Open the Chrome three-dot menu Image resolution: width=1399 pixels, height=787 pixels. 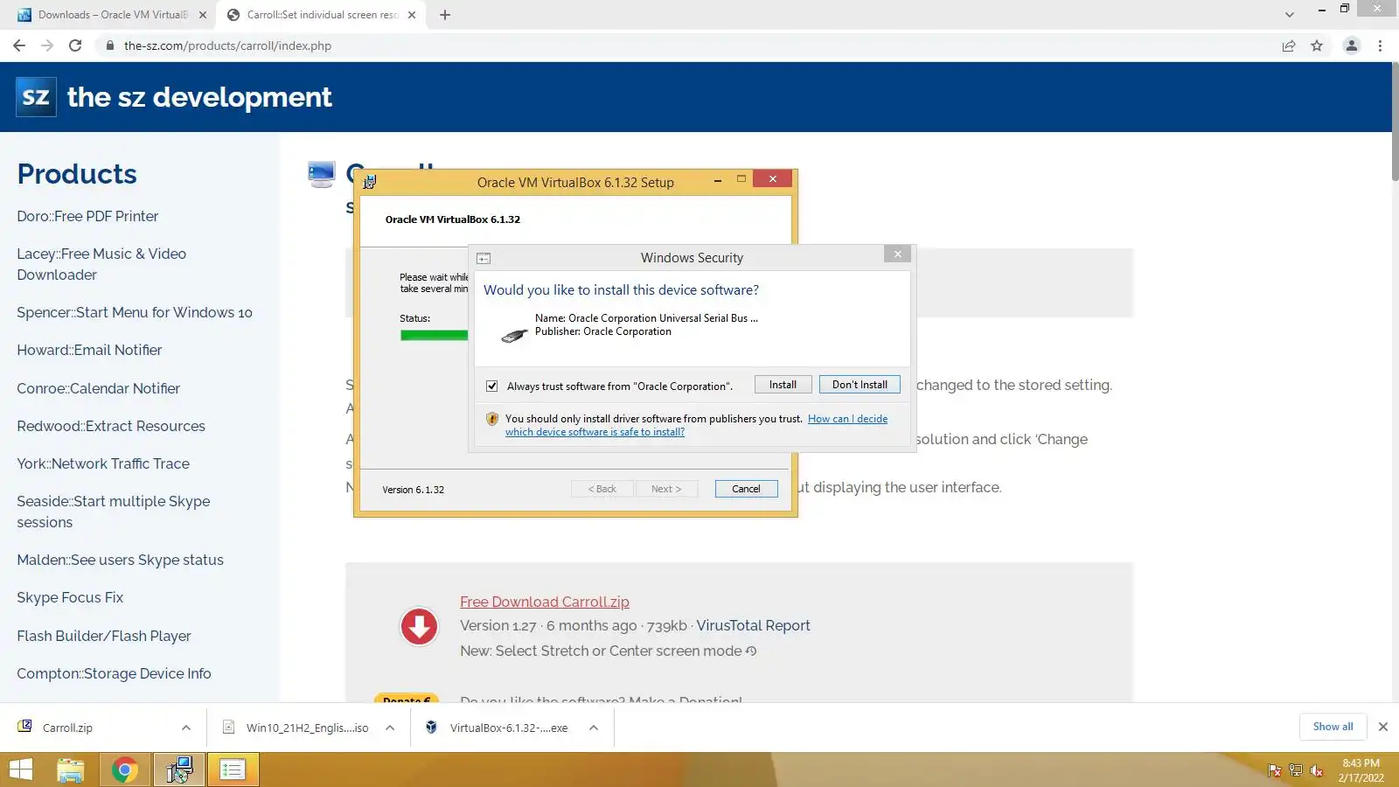point(1381,45)
